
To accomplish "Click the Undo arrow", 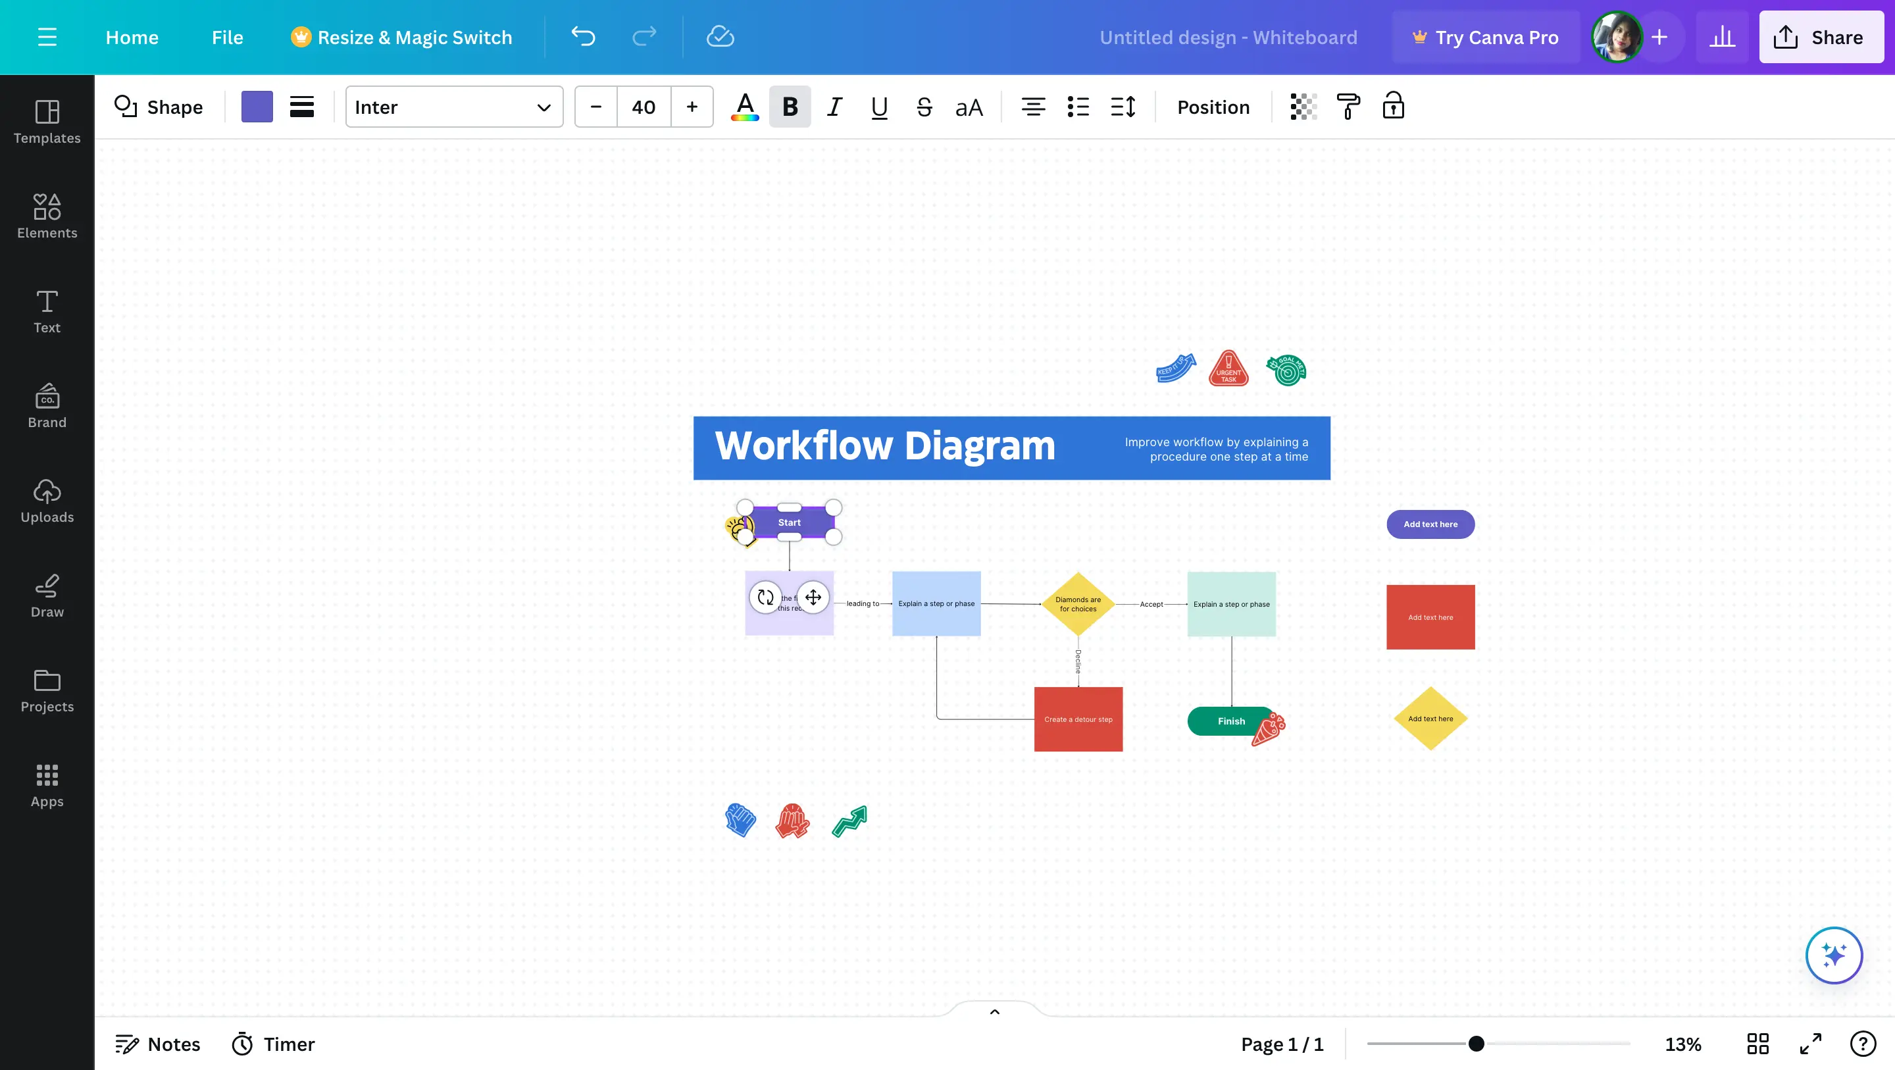I will [584, 37].
